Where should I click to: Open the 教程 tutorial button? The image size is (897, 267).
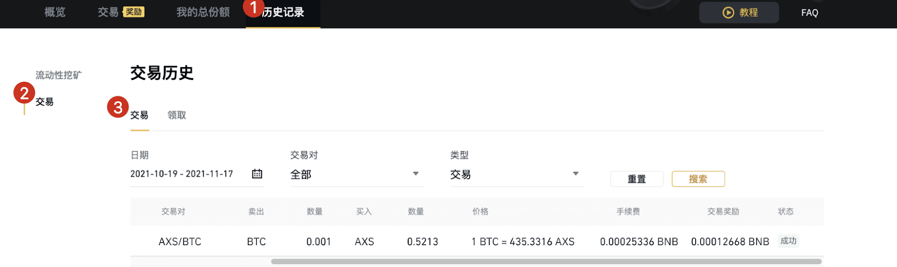[739, 12]
